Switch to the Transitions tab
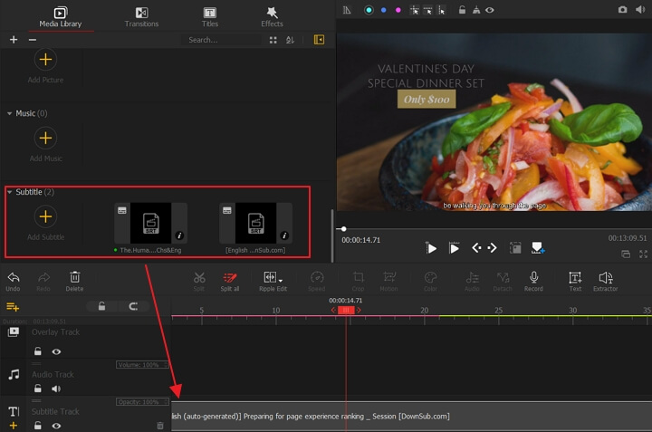The image size is (652, 432). point(141,16)
